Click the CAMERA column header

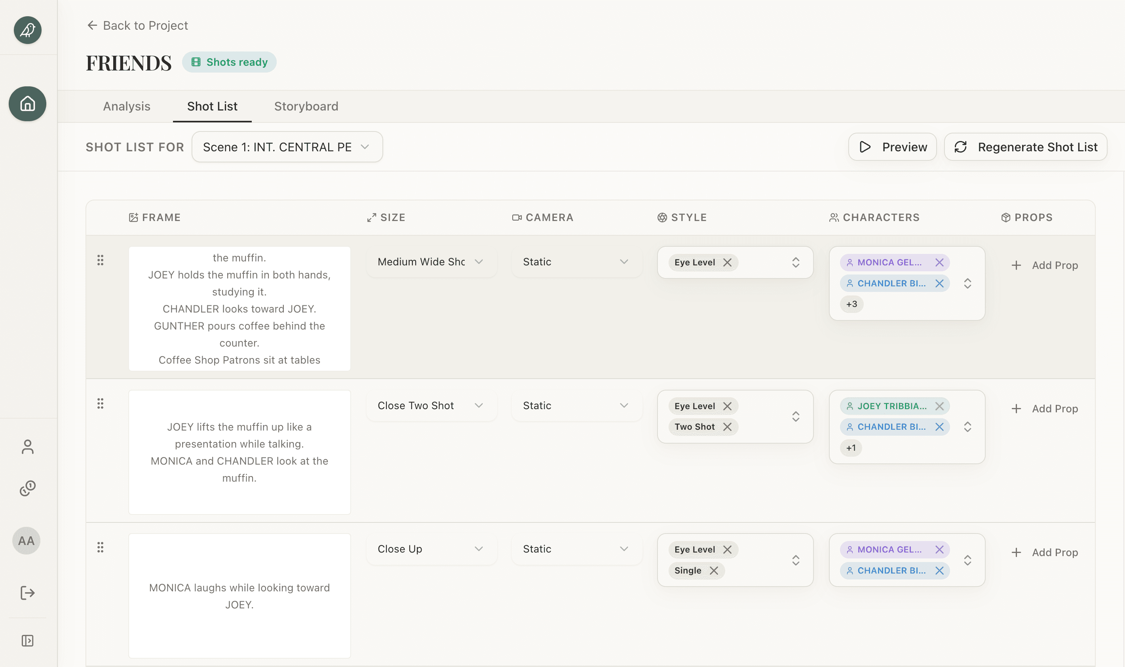tap(543, 218)
